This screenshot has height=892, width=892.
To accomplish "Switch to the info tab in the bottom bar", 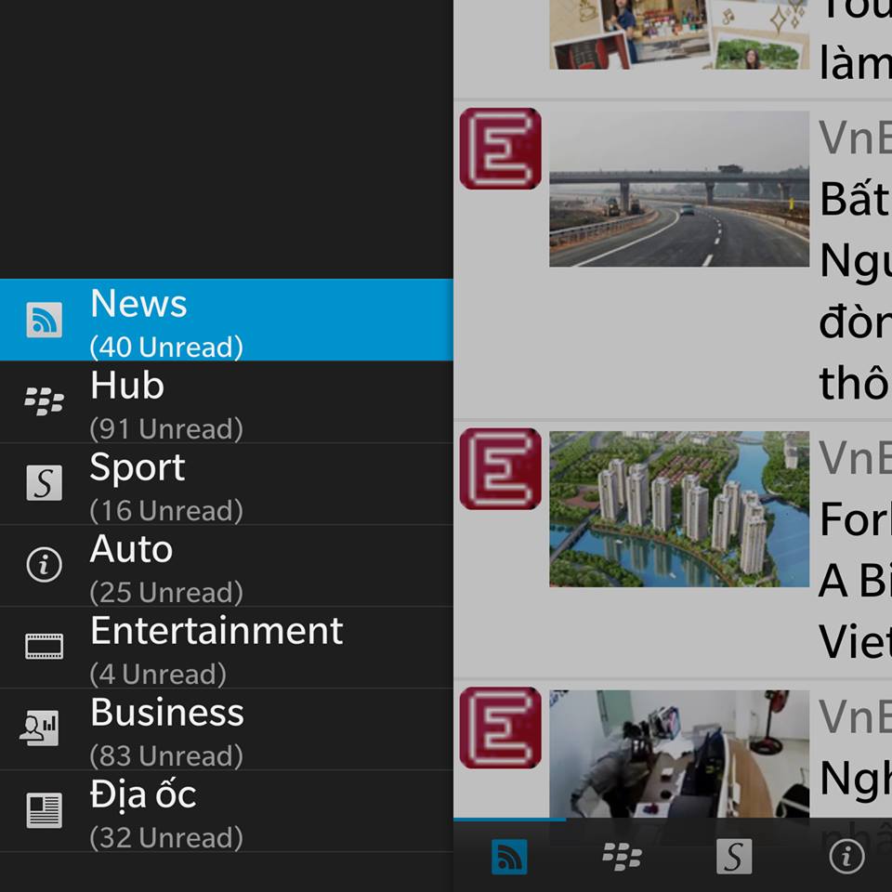I will (x=847, y=856).
